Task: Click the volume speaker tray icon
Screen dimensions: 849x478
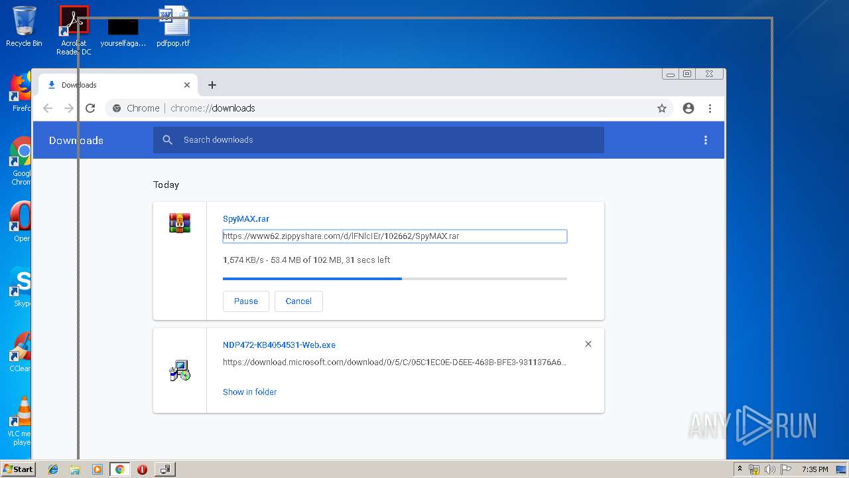Action: click(769, 469)
